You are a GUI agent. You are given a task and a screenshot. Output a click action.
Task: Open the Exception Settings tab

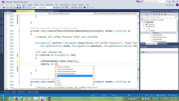click(33, 92)
